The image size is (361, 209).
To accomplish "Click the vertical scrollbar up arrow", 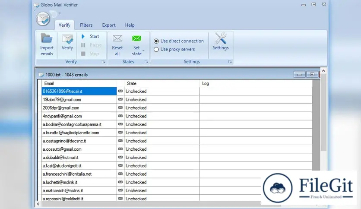I will 323,71.
